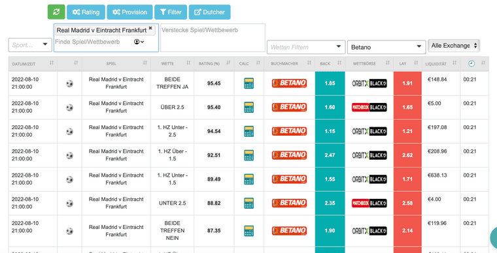Click the Verstecke Spiel/Wettbewerb field

point(213,38)
